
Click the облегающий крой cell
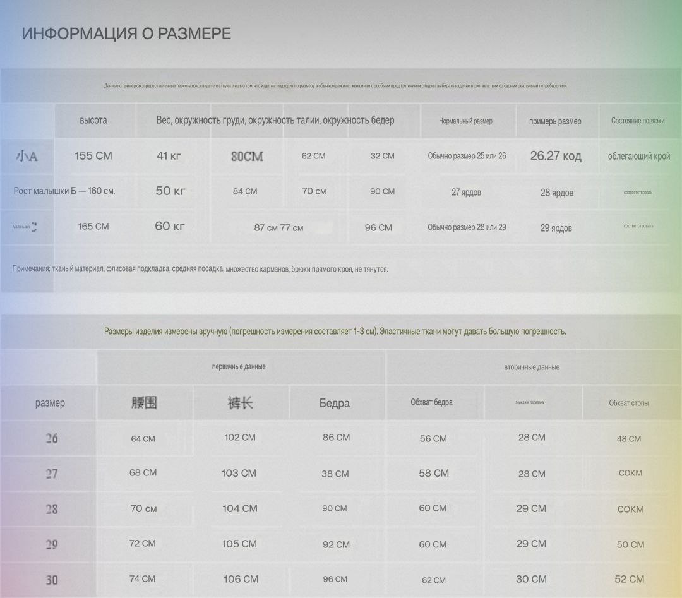(639, 156)
